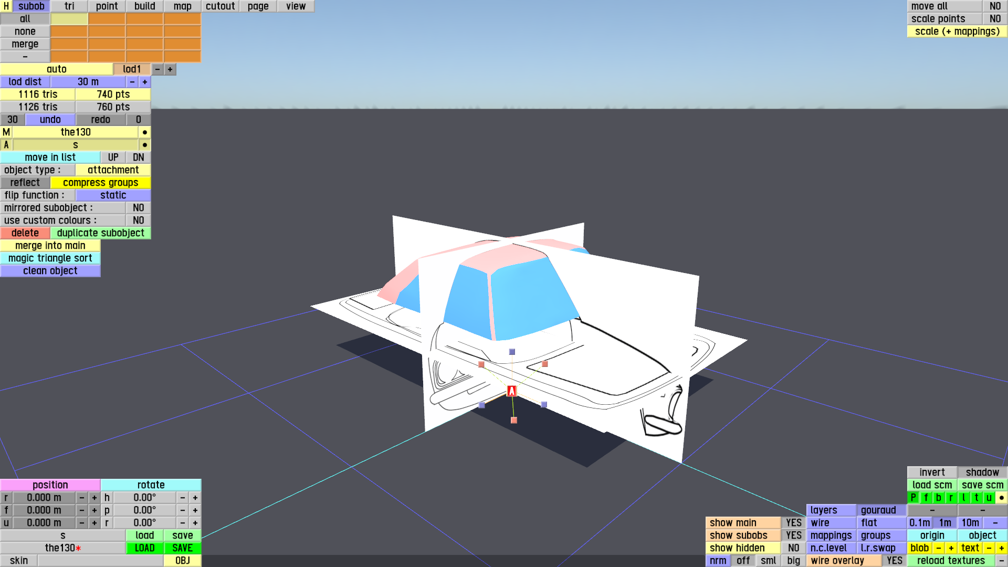Toggle mirrored subobject NO value
This screenshot has width=1008, height=567.
138,208
